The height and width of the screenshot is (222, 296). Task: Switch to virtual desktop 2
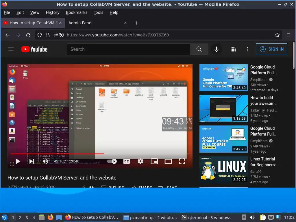(x=20, y=218)
